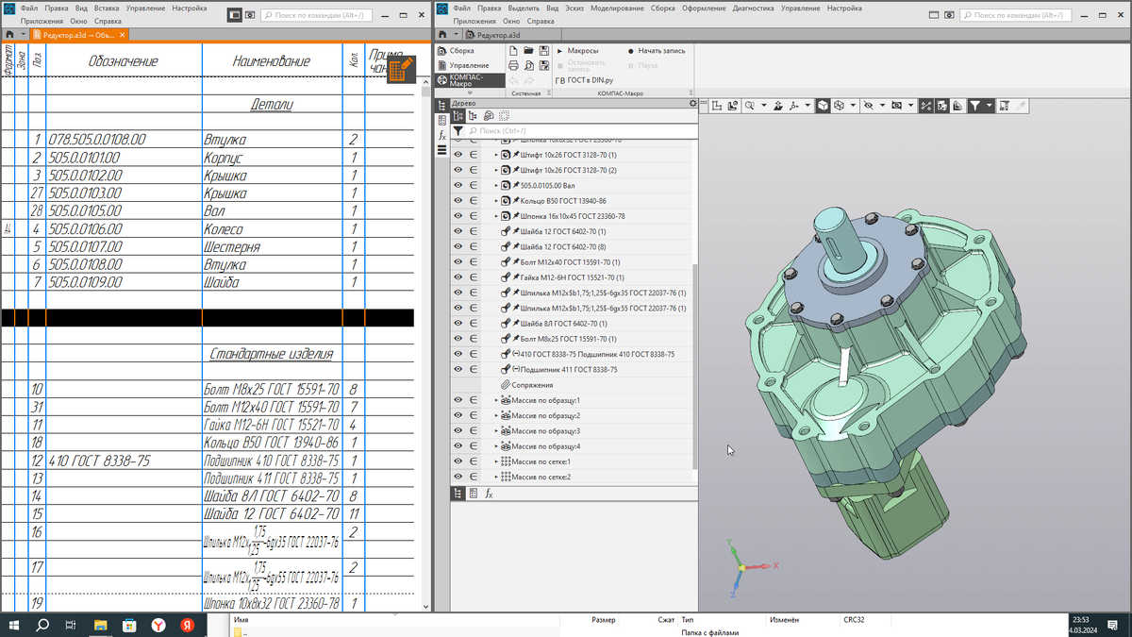Select the Управление toolbar set
Viewport: 1132px width, 637px height.
tap(470, 66)
